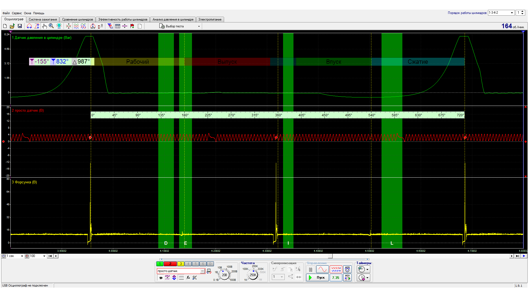Open channel settings with the wrench icon
531x289 pixels.
195,278
